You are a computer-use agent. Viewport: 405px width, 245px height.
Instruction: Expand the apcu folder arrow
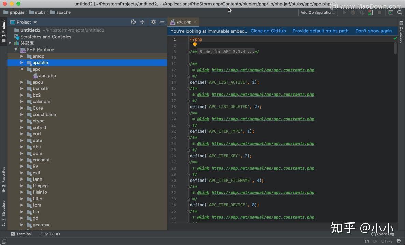[x=22, y=82]
